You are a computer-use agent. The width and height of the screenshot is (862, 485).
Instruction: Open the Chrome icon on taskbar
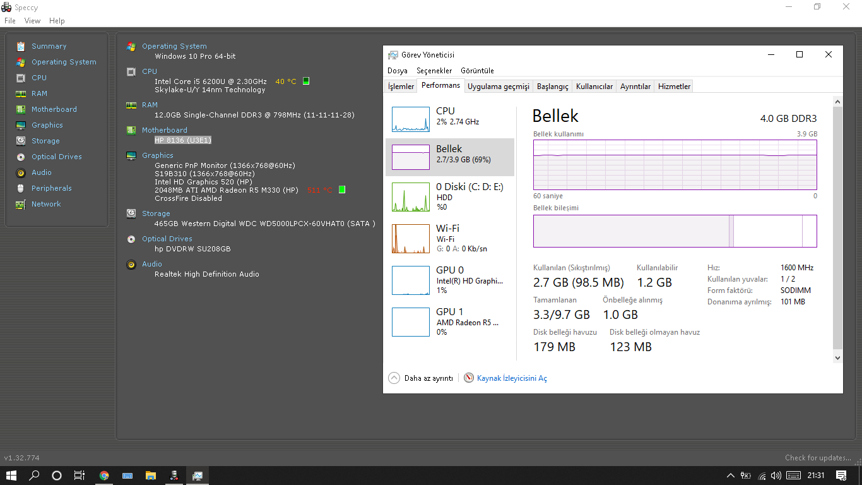[104, 476]
